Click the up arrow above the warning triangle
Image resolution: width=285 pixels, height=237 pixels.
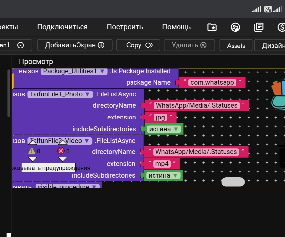coord(32,143)
